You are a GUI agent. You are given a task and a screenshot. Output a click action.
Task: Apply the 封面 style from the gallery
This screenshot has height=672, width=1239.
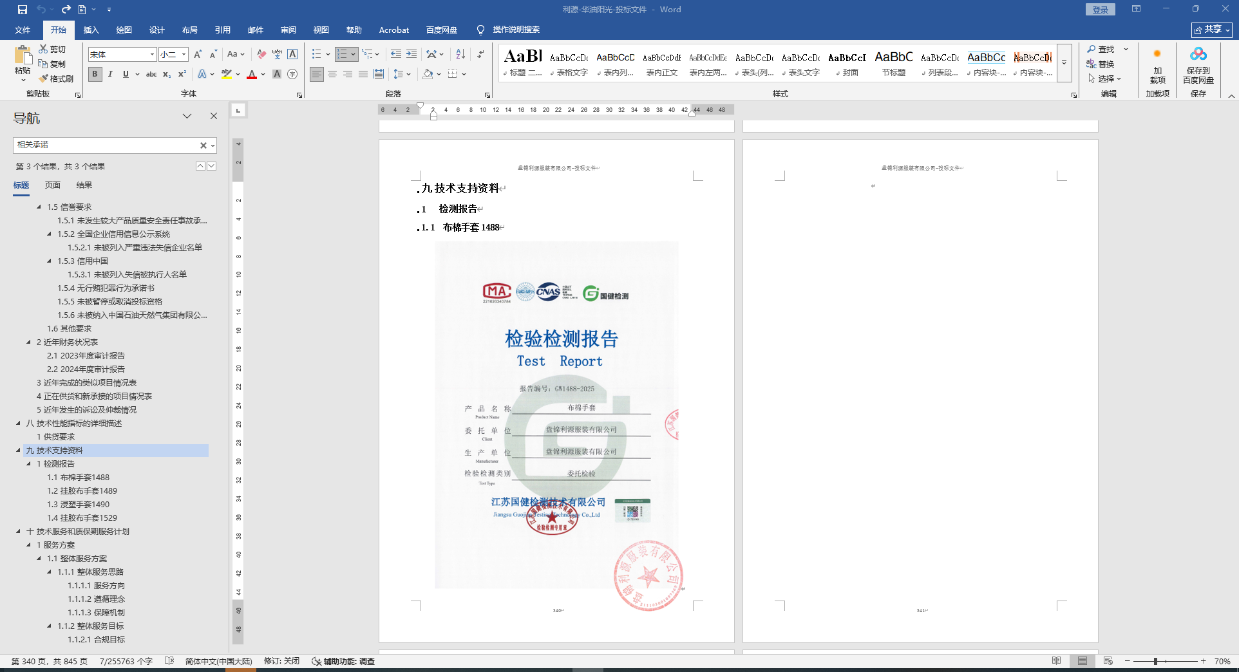(847, 64)
